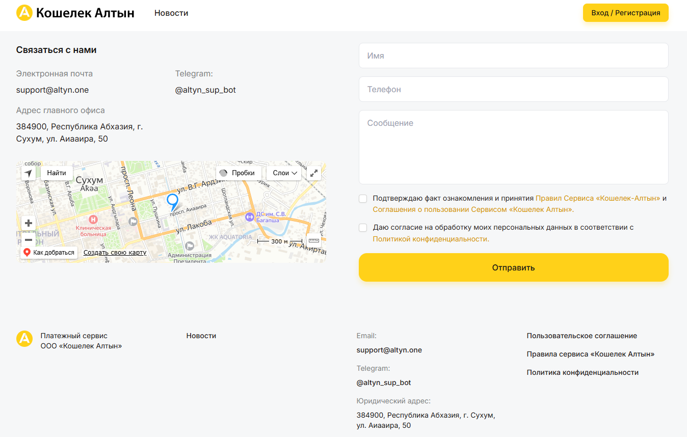This screenshot has height=437, width=687.
Task: Zoom out using the map minus icon
Action: (x=28, y=239)
